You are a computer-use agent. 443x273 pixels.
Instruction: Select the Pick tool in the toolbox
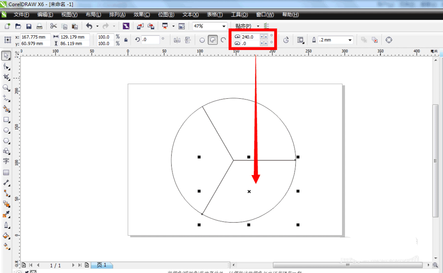(6, 56)
